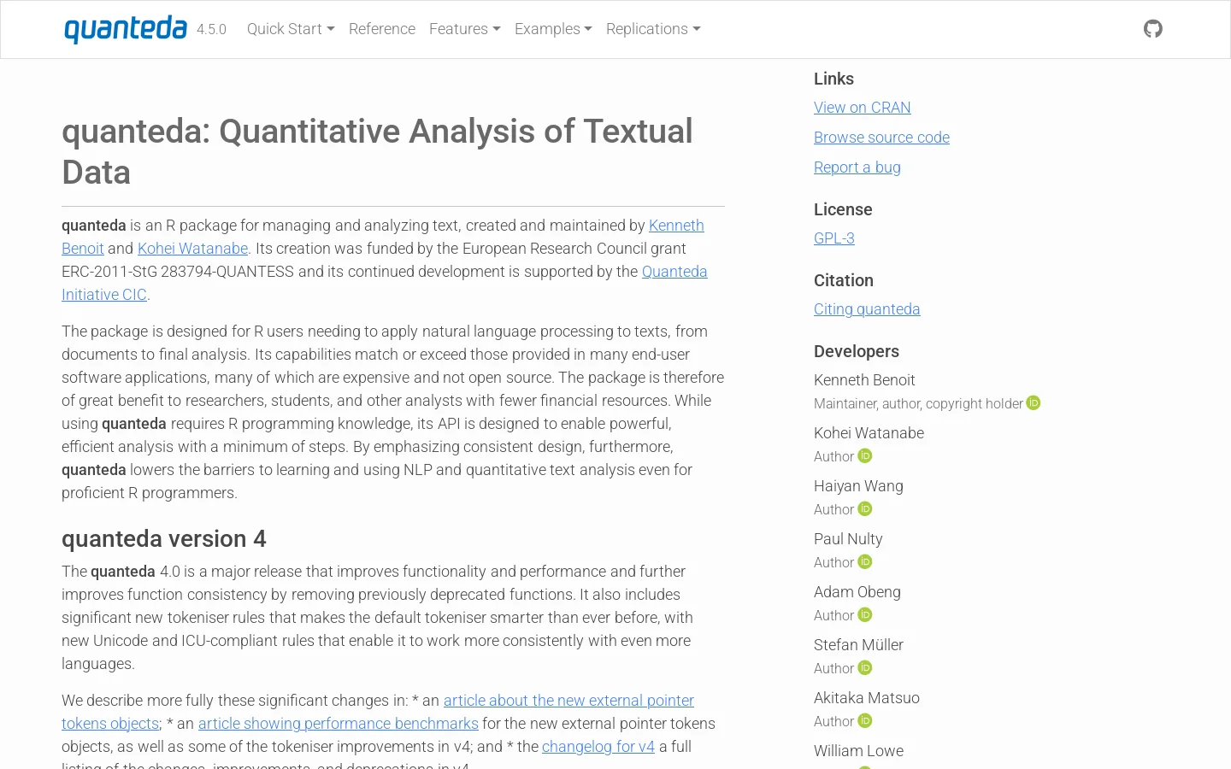Screen dimensions: 1231x769
Task: Open article showing performance benchmarks link
Action: click(339, 724)
